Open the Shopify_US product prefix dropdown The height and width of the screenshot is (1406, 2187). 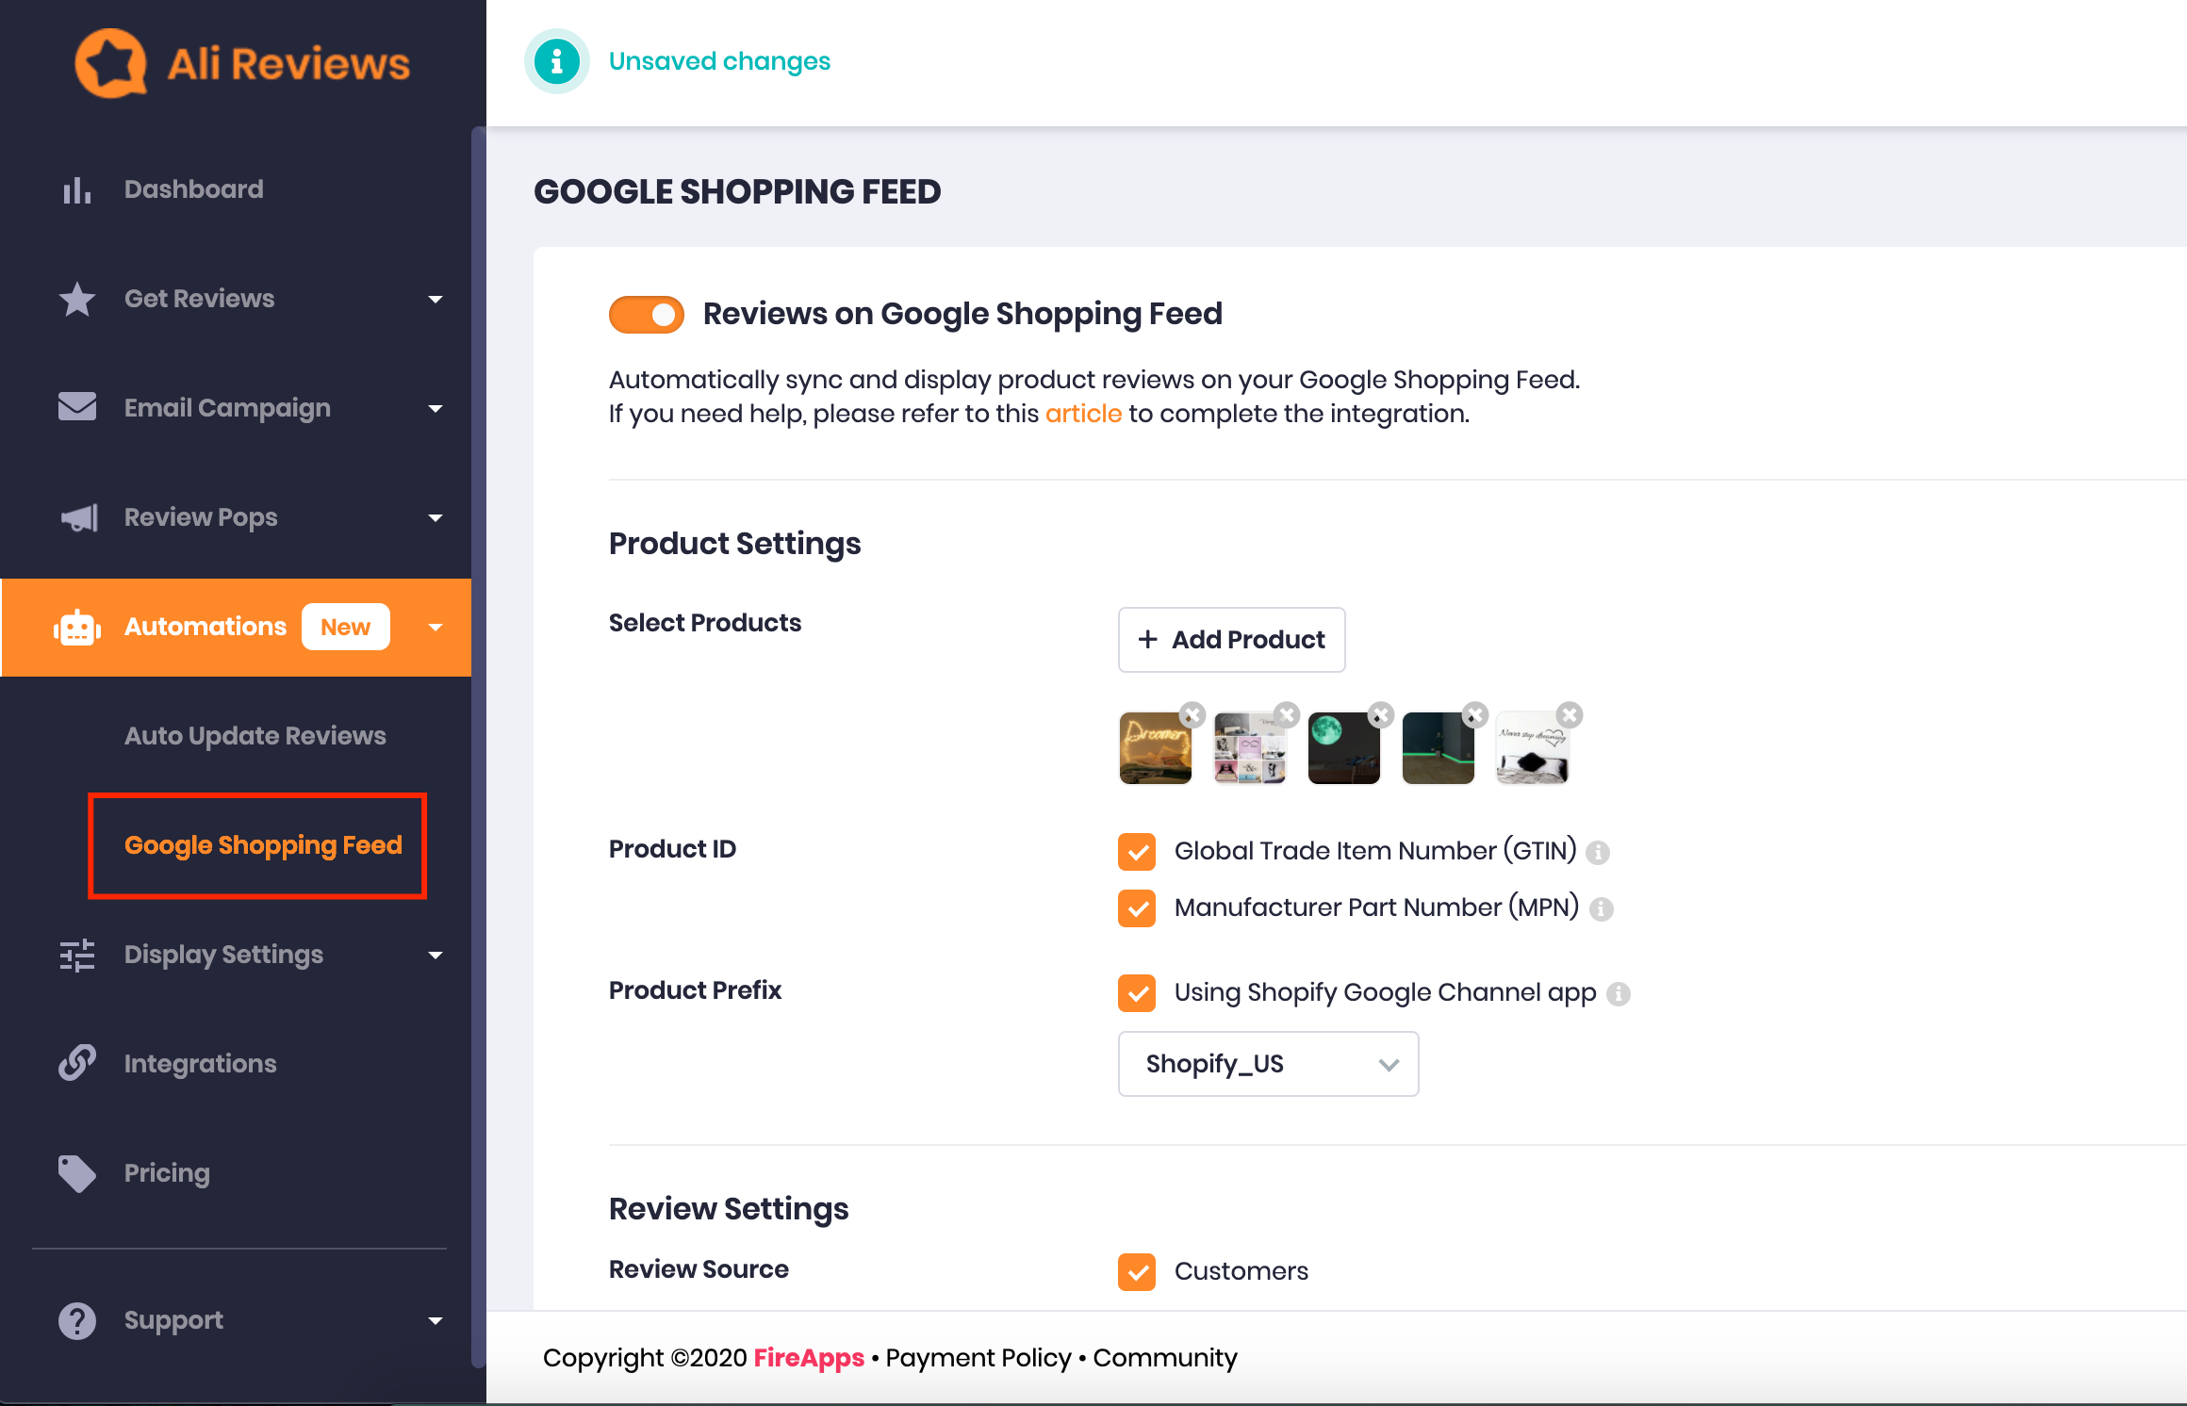pyautogui.click(x=1264, y=1063)
